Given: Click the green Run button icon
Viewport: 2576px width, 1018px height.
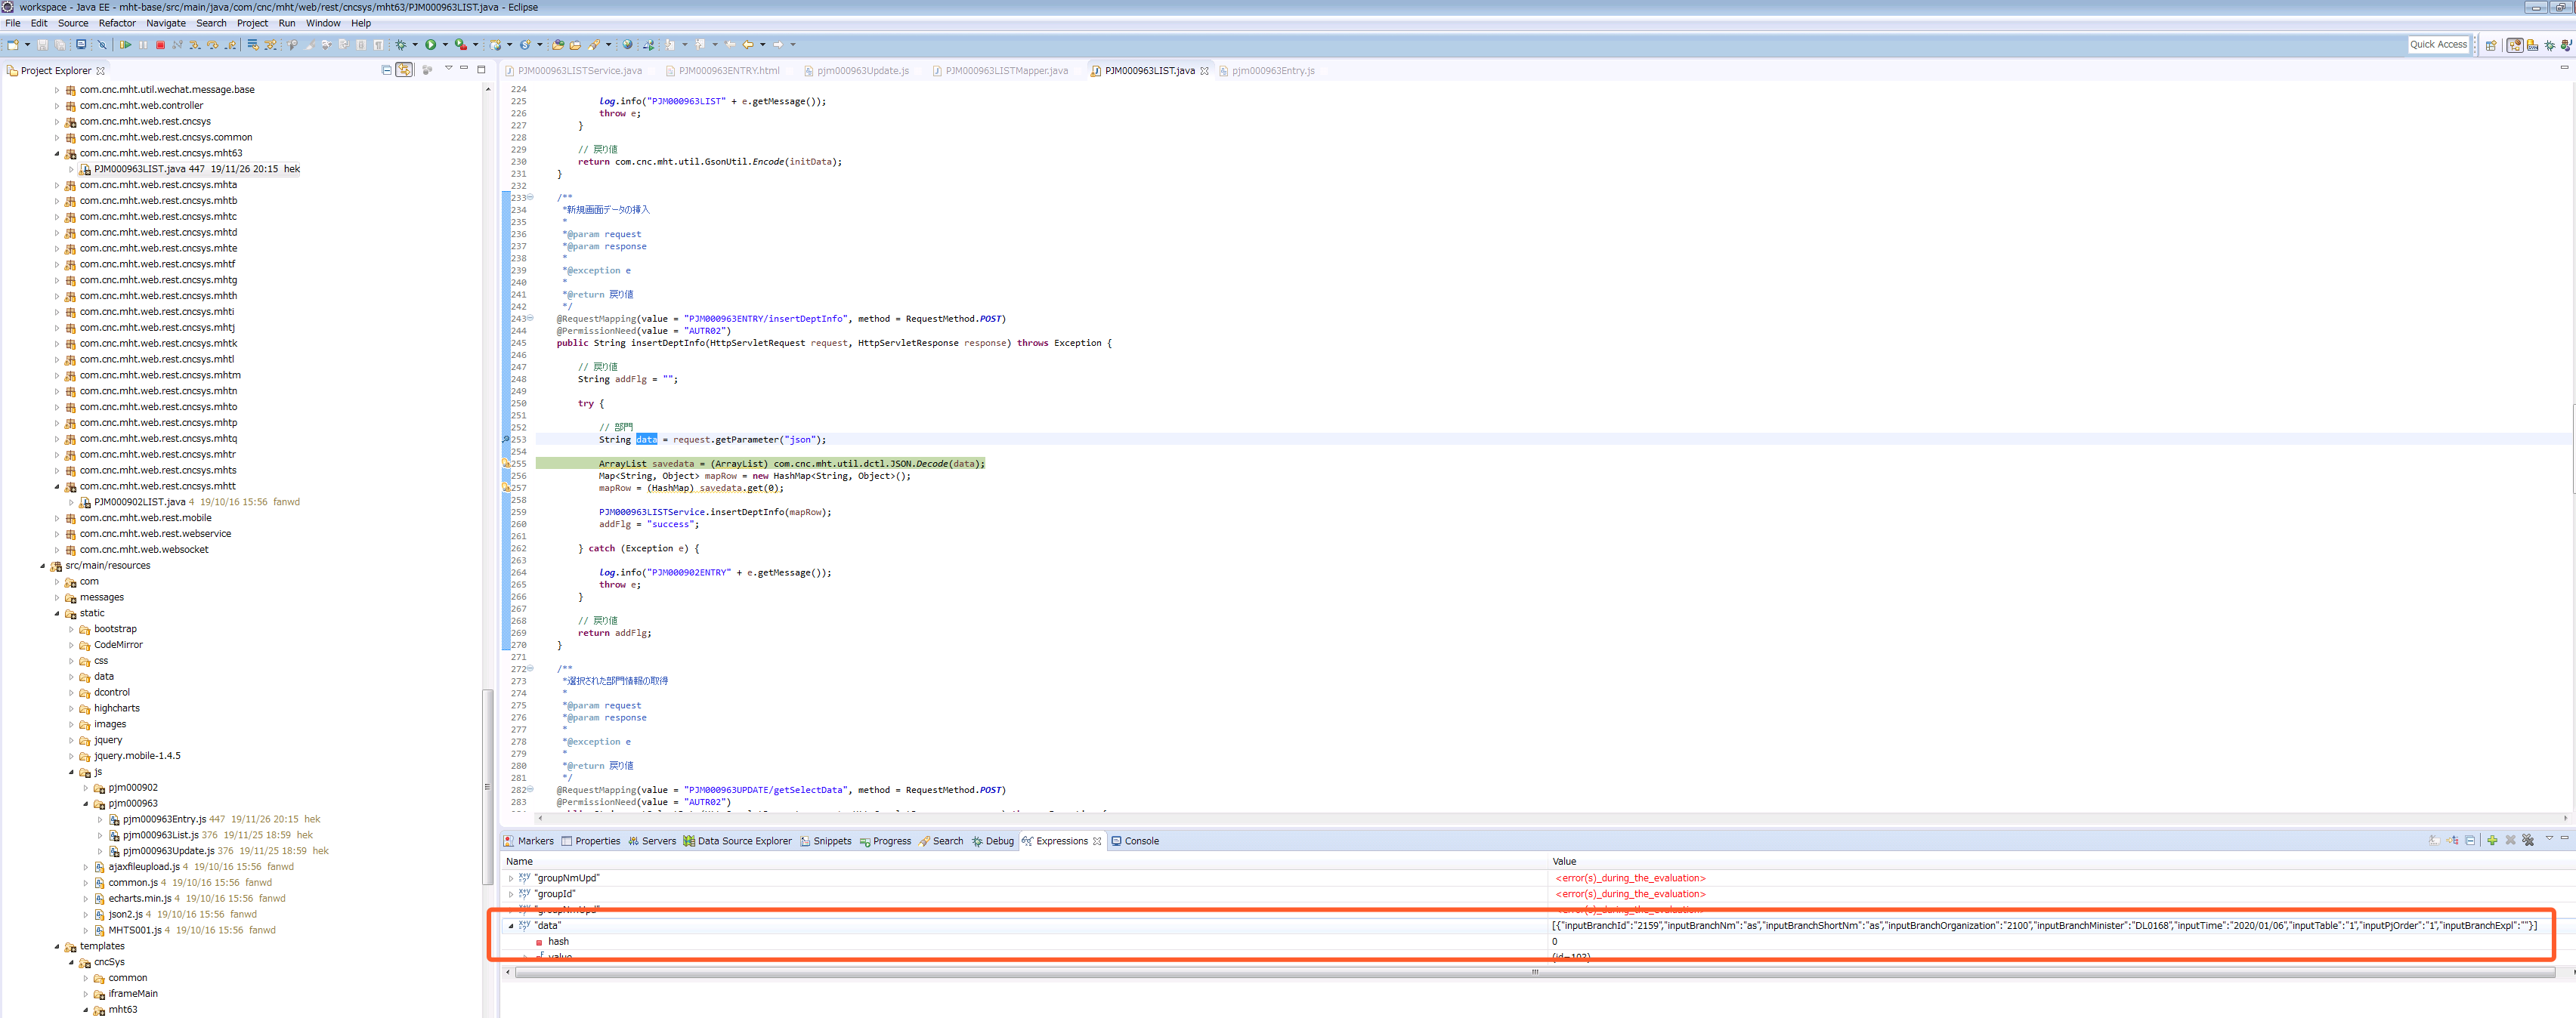Looking at the screenshot, I should (x=431, y=45).
